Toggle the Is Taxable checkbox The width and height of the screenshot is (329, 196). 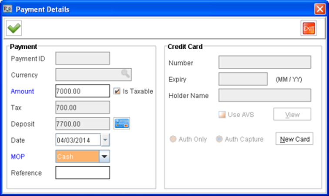point(117,91)
